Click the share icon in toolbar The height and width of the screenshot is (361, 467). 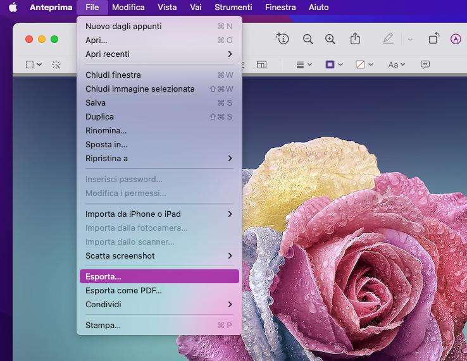pos(355,39)
